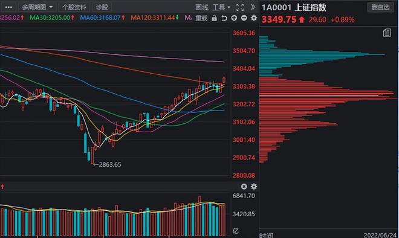Click the 3605.36 price axis label

244,33
